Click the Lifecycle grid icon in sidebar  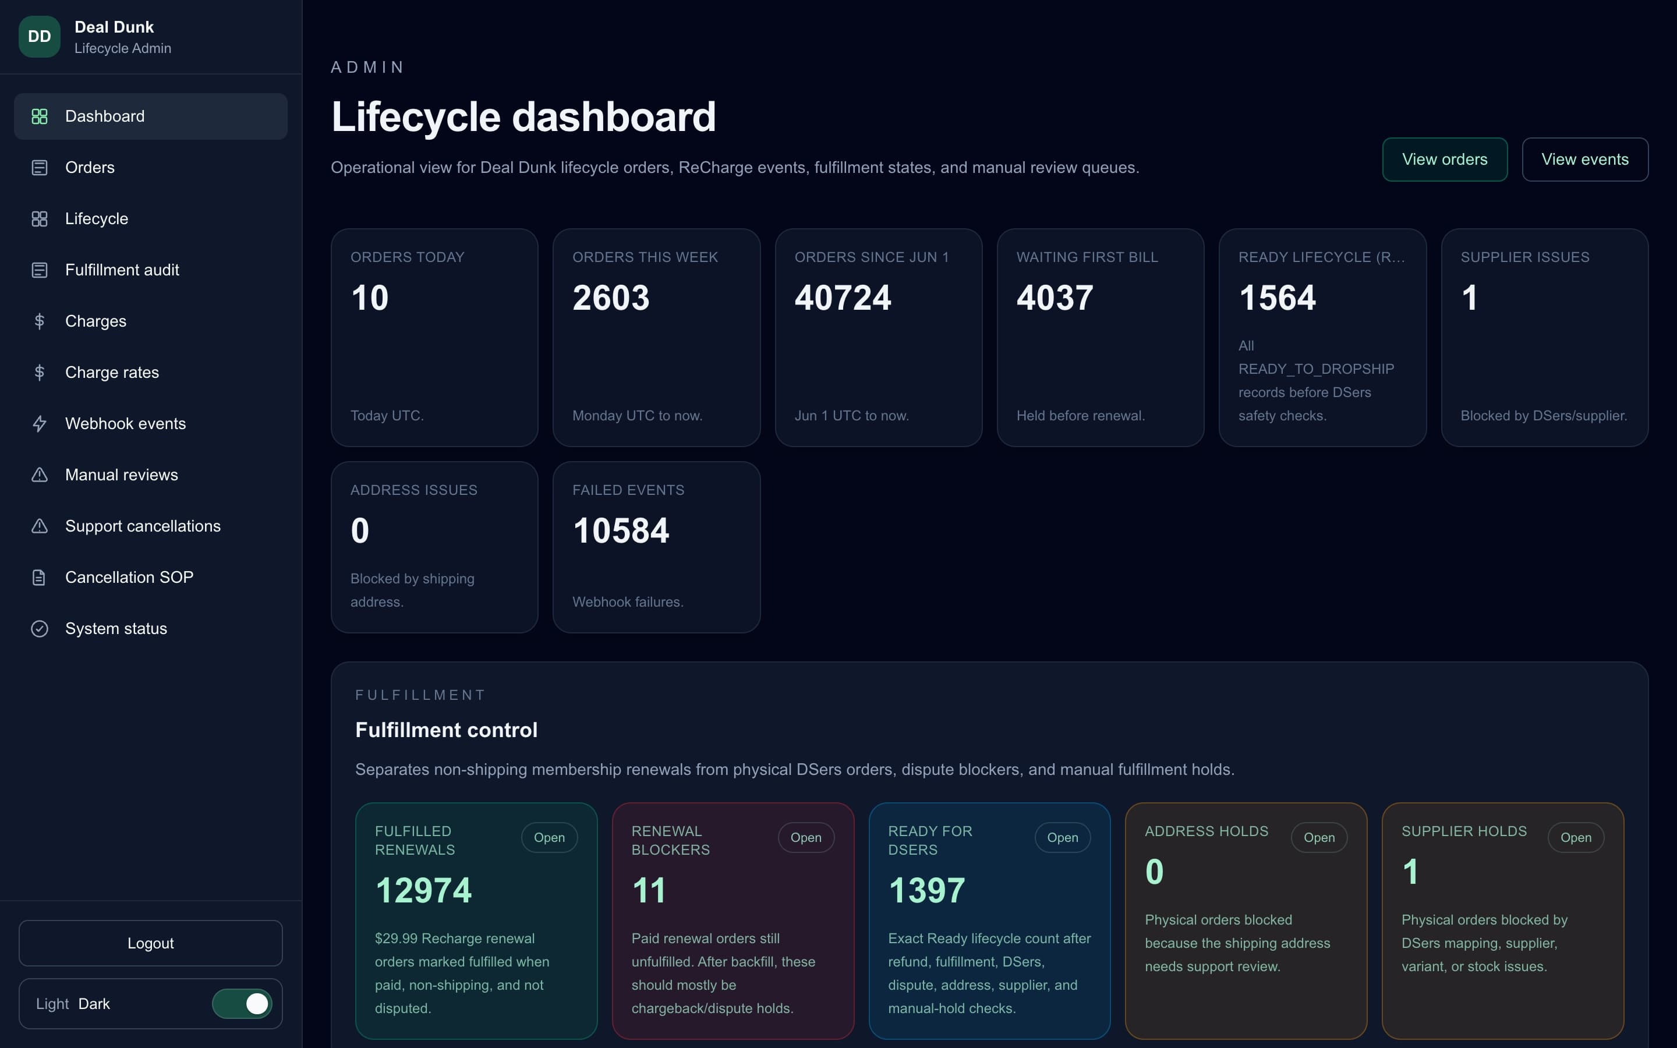pyautogui.click(x=40, y=219)
